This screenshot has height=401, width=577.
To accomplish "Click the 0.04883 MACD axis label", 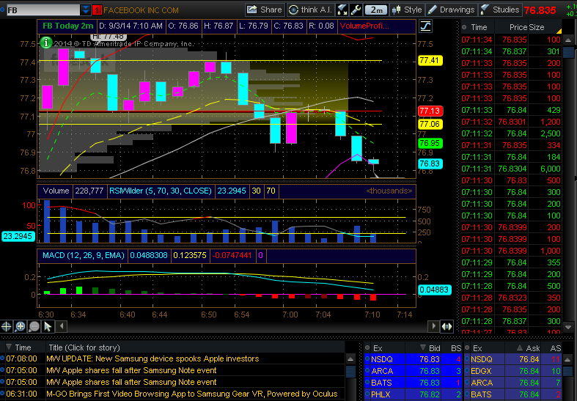I will [434, 290].
